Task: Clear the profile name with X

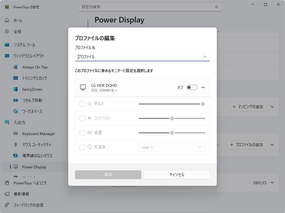Action: [205, 57]
